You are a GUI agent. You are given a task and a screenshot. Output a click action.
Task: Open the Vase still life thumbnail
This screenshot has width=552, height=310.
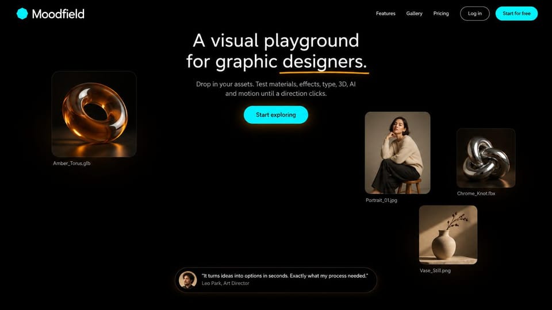(x=448, y=235)
